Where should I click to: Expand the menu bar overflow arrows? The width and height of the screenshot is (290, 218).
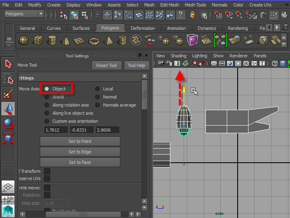coord(287,5)
